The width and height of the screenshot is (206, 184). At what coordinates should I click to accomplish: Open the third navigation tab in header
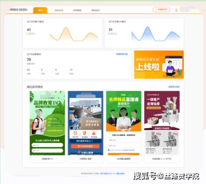[x=77, y=10]
